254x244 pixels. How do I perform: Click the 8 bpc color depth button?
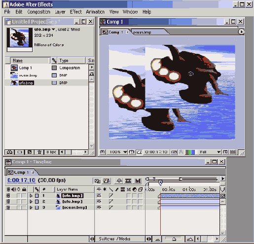[x=51, y=152]
